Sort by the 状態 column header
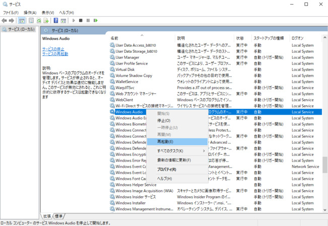 [x=242, y=38]
